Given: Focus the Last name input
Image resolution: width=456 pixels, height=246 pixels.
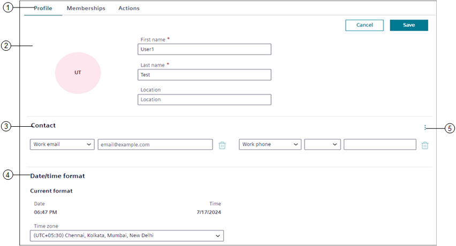Looking at the screenshot, I should tap(204, 75).
